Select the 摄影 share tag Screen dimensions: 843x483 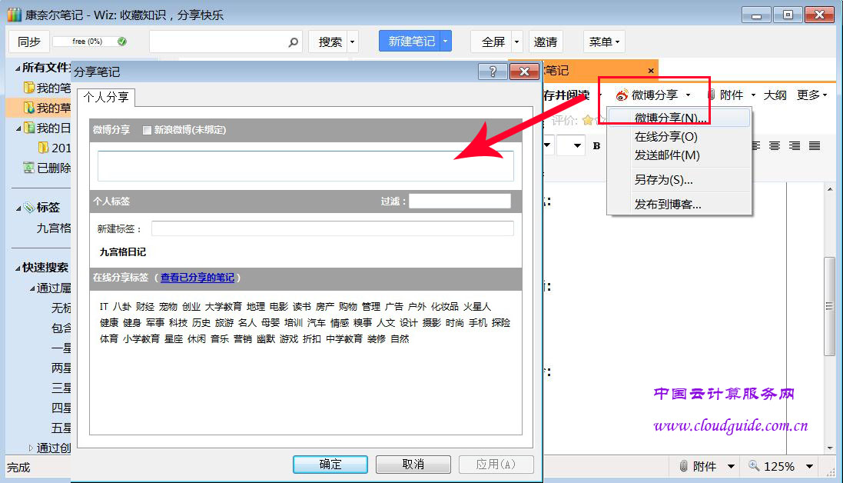coord(431,323)
